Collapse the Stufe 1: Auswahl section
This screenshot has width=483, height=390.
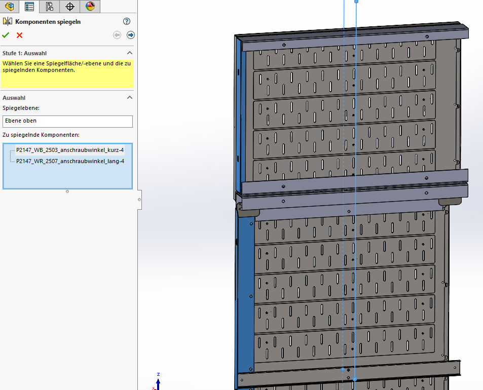[x=130, y=53]
